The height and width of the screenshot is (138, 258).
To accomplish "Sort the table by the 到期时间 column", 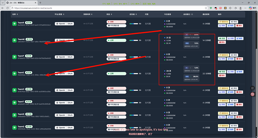I will (x=88, y=14).
